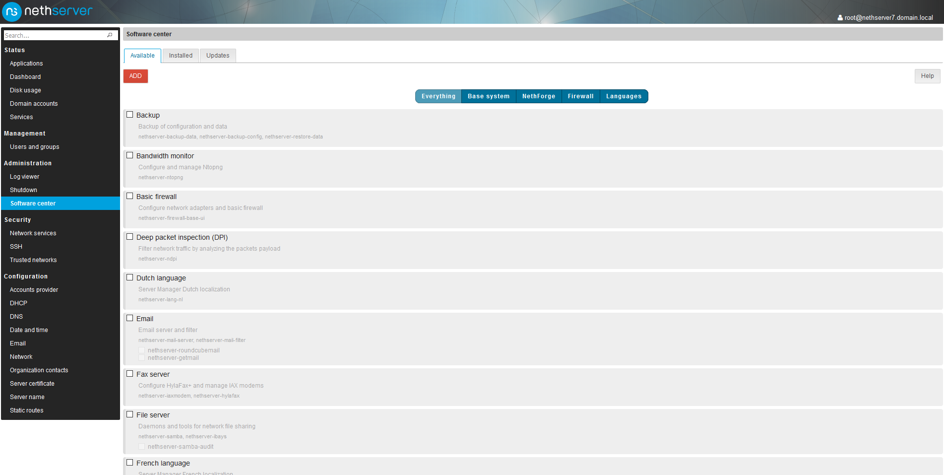Image resolution: width=944 pixels, height=475 pixels.
Task: Filter by Firewall category
Action: point(581,96)
